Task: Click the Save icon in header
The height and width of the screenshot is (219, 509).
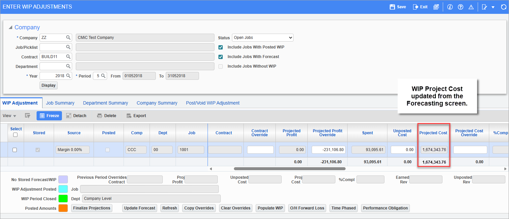Action: [x=392, y=7]
